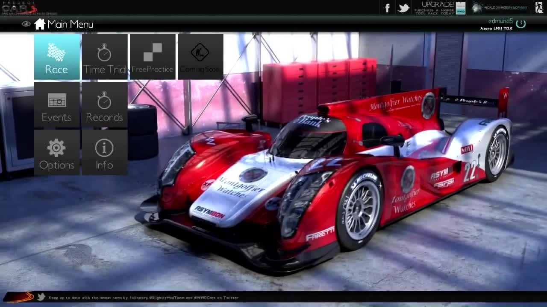Open the Records stopwatch tile

click(x=105, y=104)
